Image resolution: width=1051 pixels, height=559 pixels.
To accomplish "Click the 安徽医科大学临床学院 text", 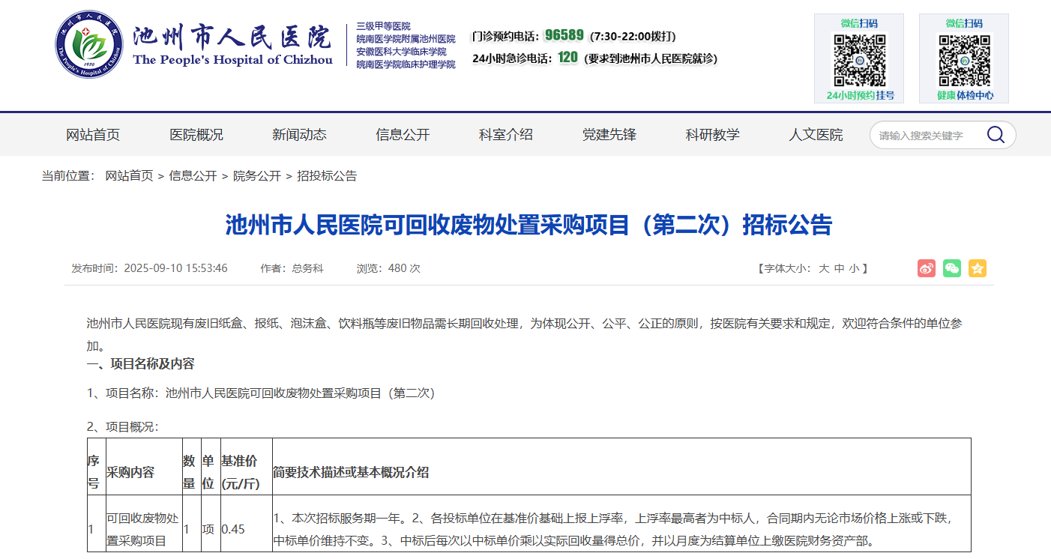I will [x=401, y=52].
